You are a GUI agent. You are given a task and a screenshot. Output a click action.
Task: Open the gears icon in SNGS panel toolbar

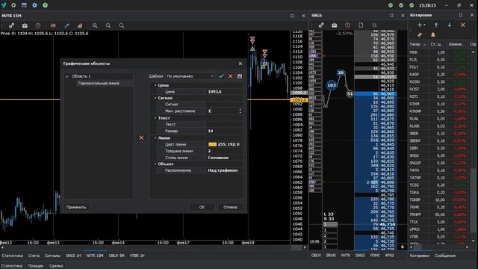click(321, 25)
